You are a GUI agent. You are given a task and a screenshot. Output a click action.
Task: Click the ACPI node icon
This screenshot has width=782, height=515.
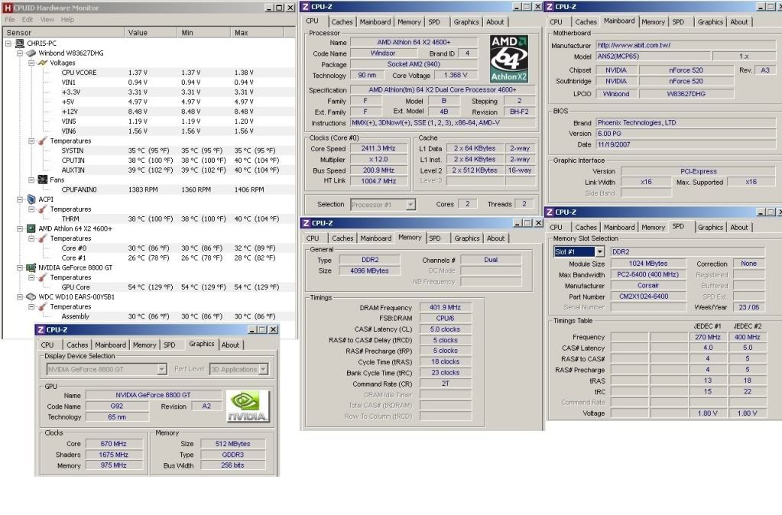[21, 199]
